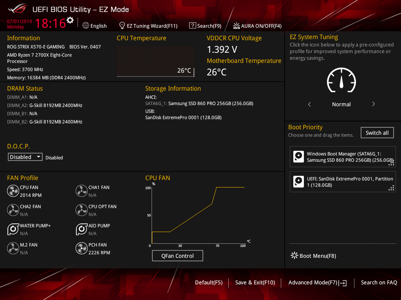This screenshot has height=300, width=401.
Task: Click the Switch all button
Action: (377, 133)
